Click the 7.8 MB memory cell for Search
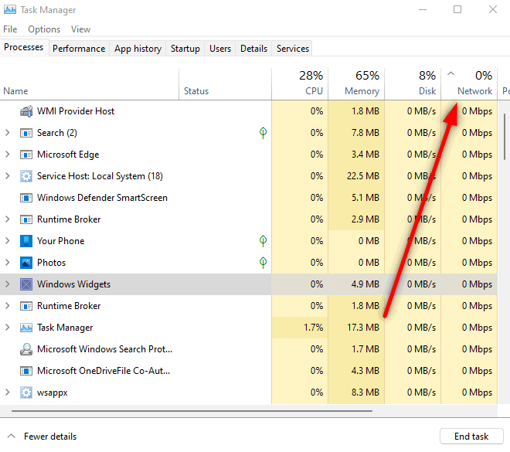This screenshot has height=452, width=510. [x=356, y=133]
